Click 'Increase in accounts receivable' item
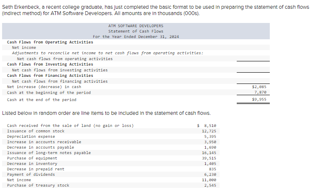The image size is (325, 195). tap(44, 142)
